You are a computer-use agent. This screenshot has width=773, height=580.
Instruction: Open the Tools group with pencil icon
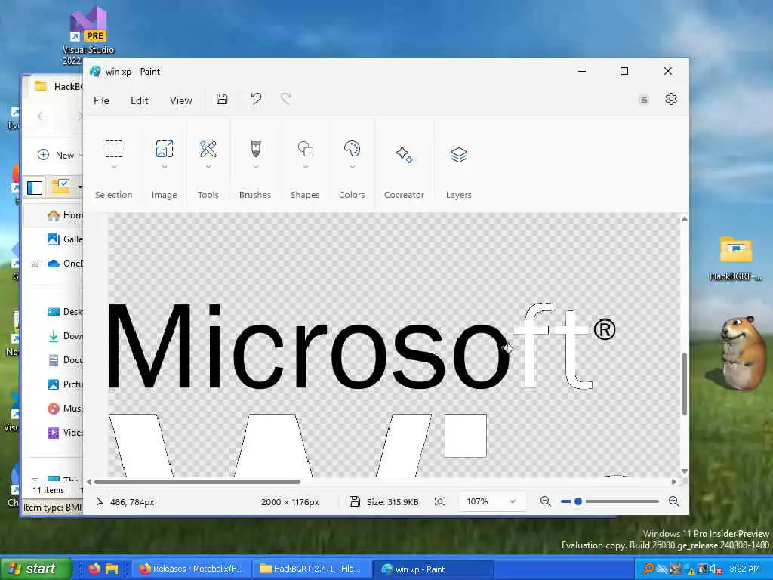[208, 149]
